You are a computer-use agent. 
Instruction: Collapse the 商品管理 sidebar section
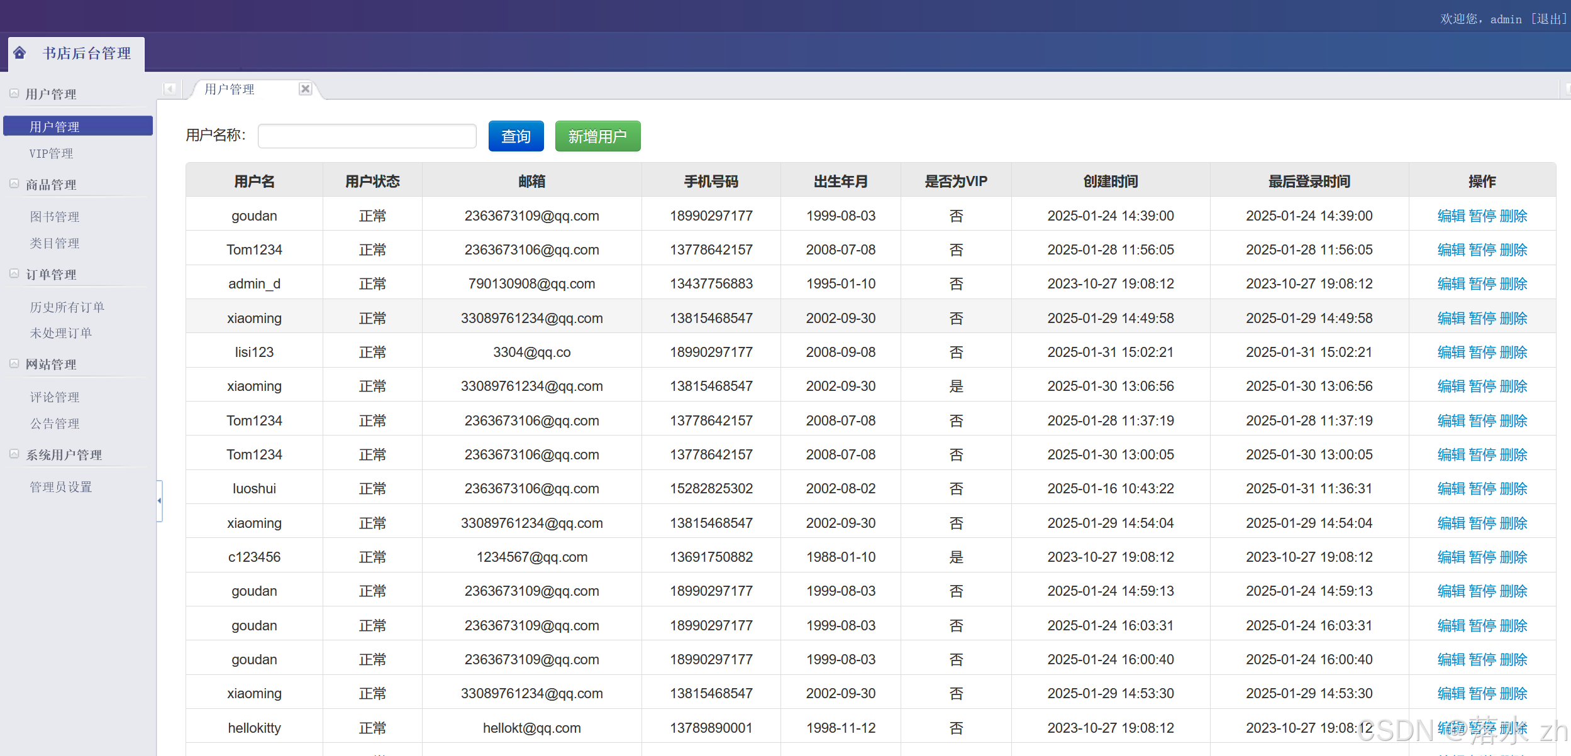click(x=14, y=184)
